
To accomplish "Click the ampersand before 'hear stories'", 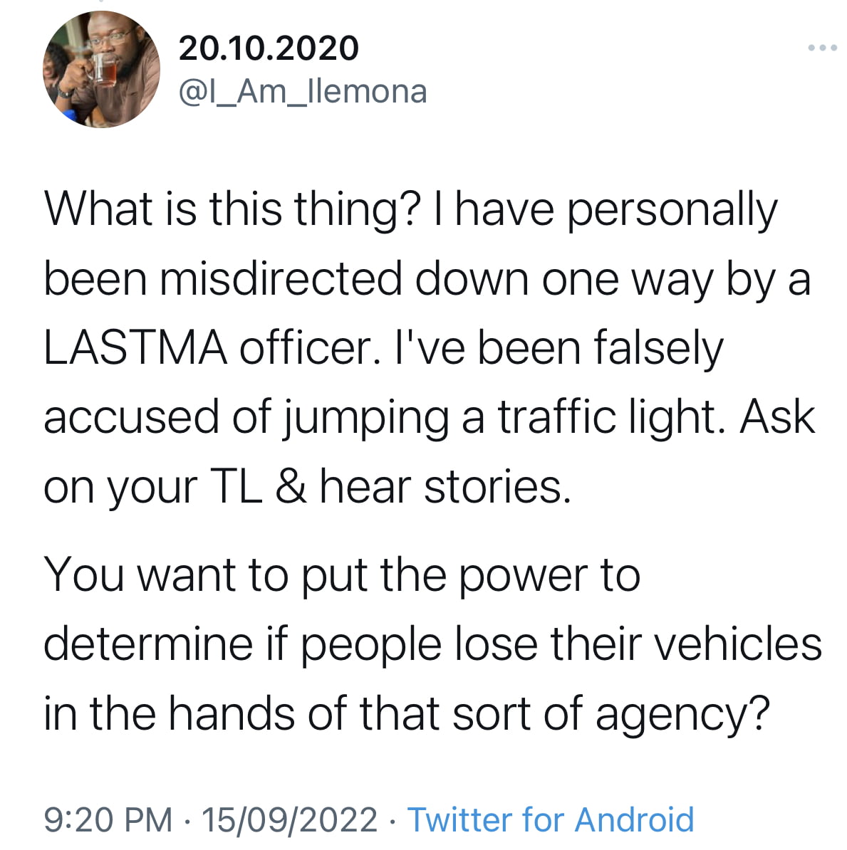I will (291, 486).
